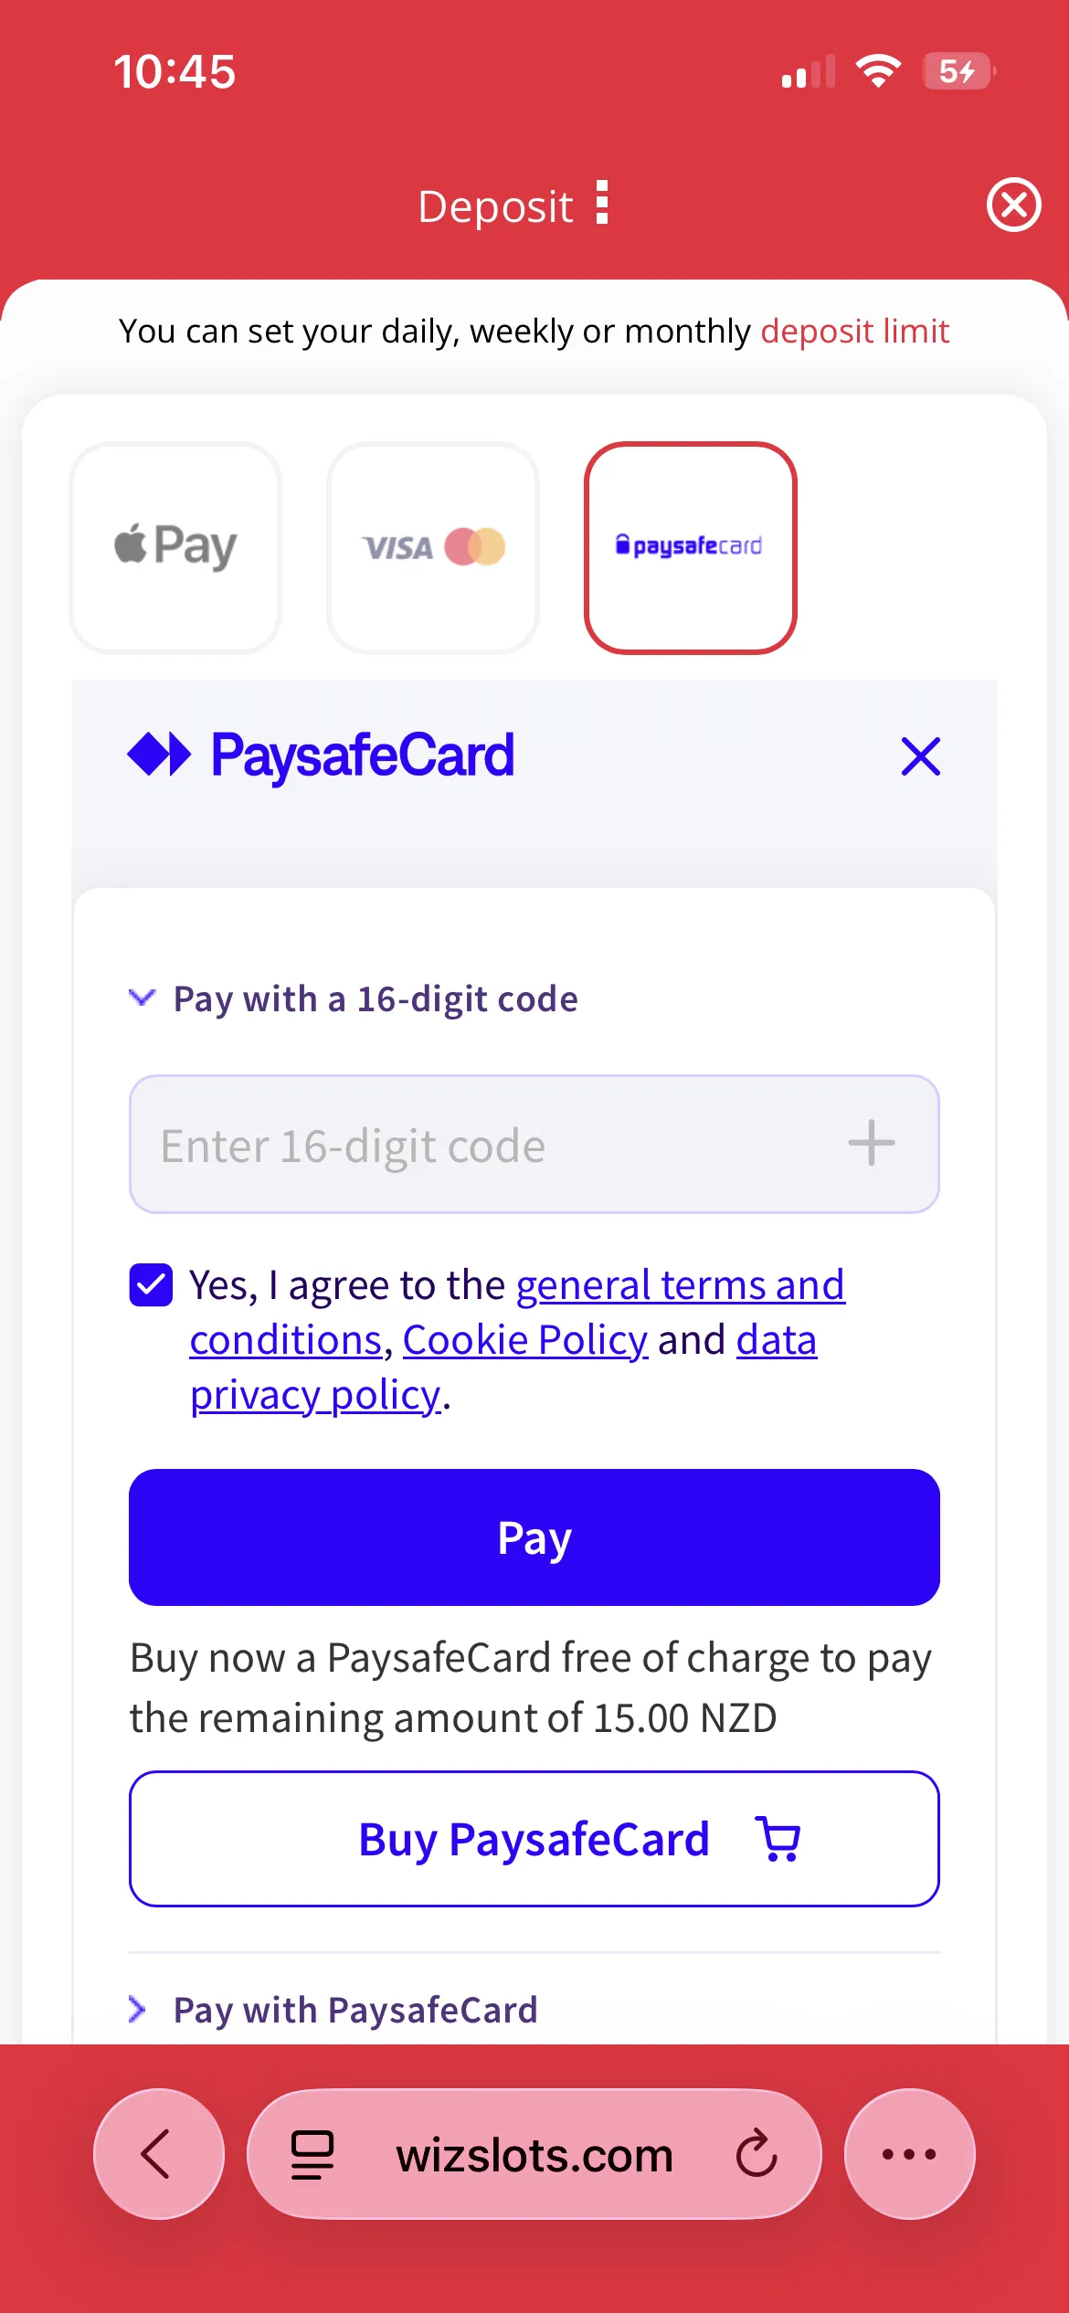Screen dimensions: 1069x2313
Task: Tap the three-dot menu beside Deposit
Action: [x=601, y=203]
